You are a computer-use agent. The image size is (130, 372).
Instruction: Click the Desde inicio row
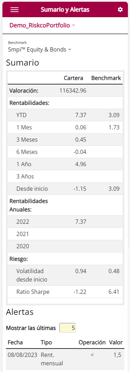65,189
